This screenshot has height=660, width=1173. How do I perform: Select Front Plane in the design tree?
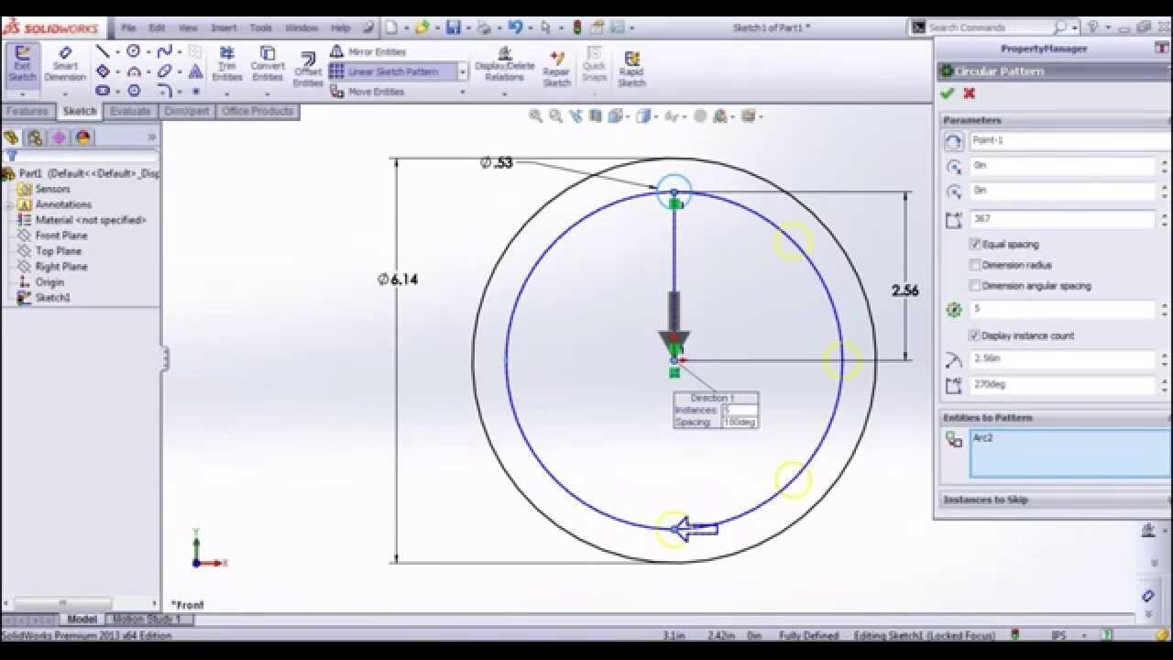tap(60, 236)
